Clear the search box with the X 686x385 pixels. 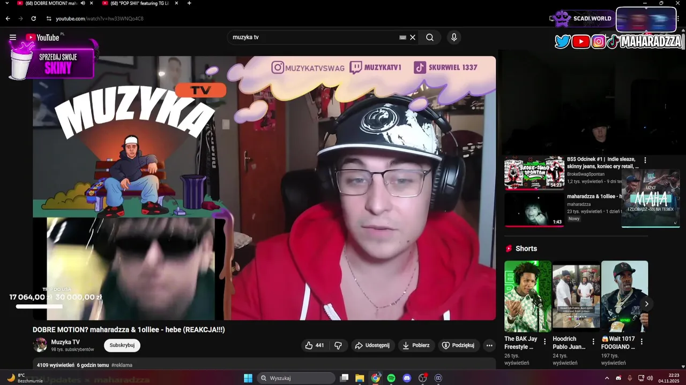click(413, 37)
